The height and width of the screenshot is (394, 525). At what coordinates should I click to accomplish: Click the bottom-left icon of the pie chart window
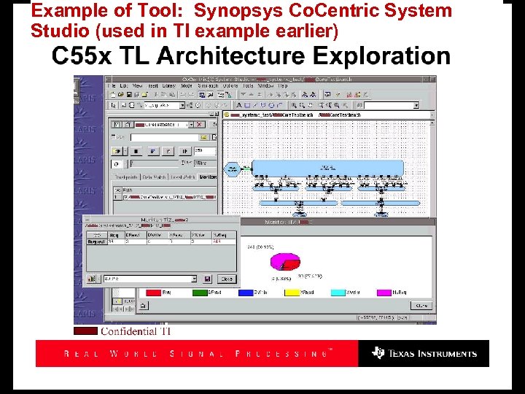click(144, 306)
